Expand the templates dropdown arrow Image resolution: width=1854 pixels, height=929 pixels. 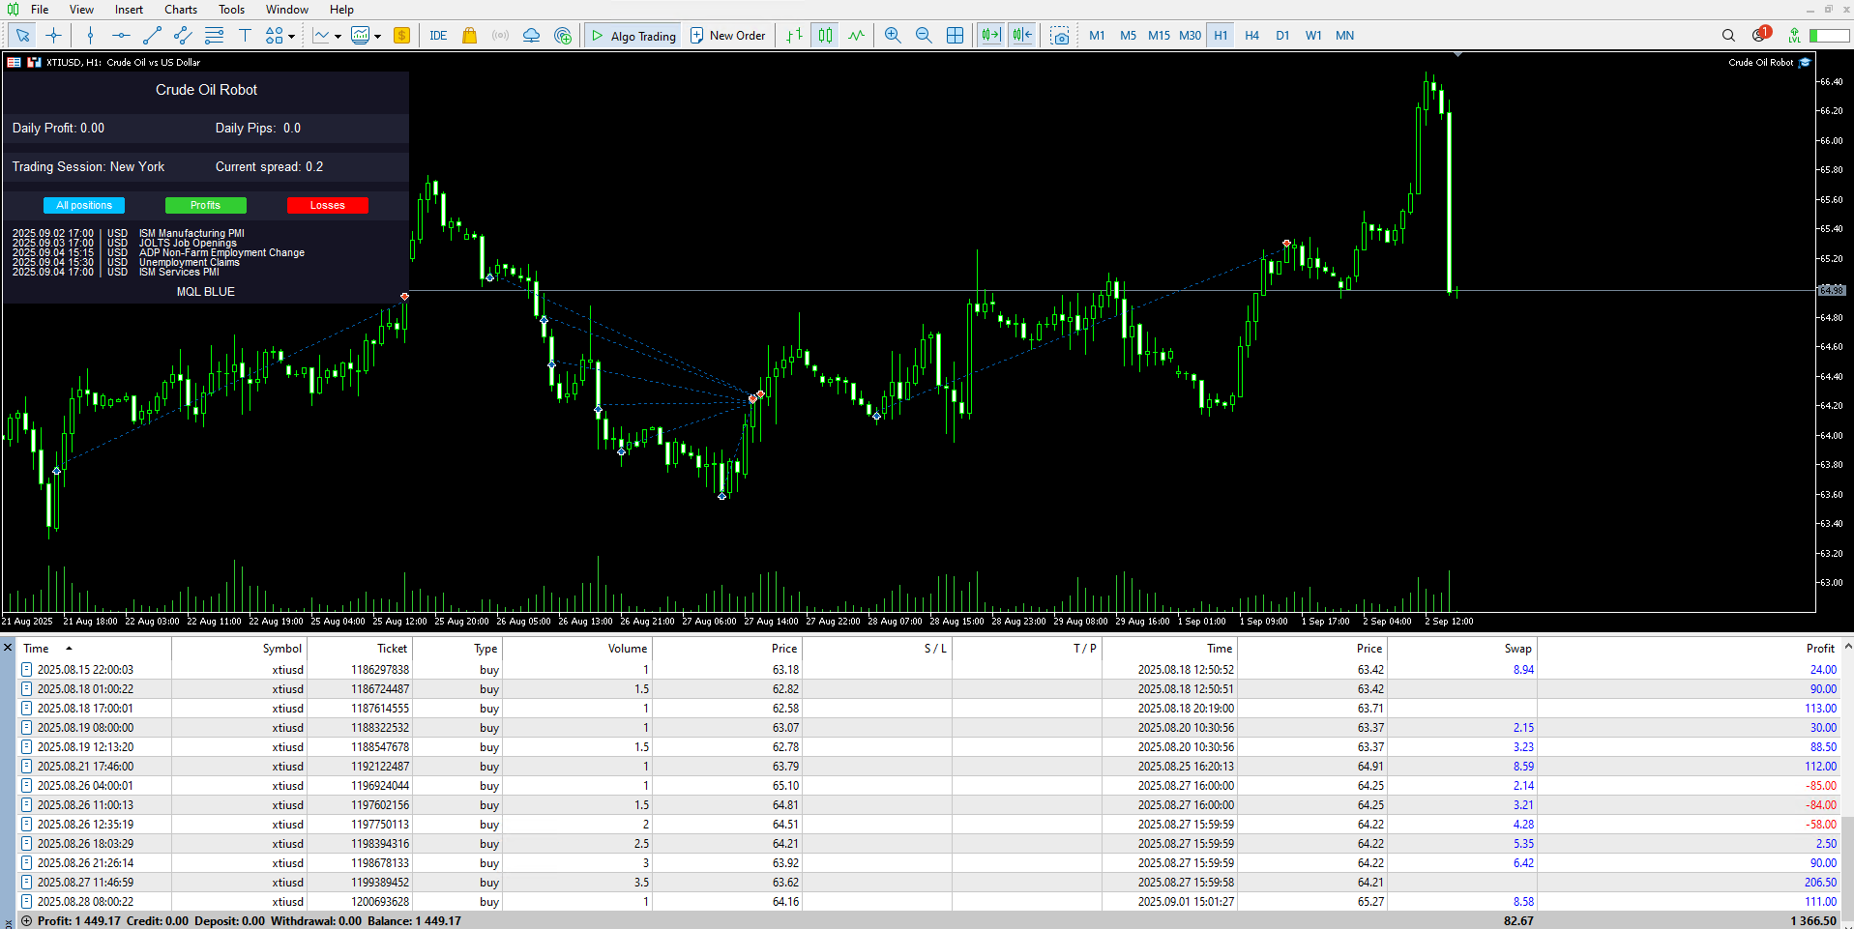(377, 37)
